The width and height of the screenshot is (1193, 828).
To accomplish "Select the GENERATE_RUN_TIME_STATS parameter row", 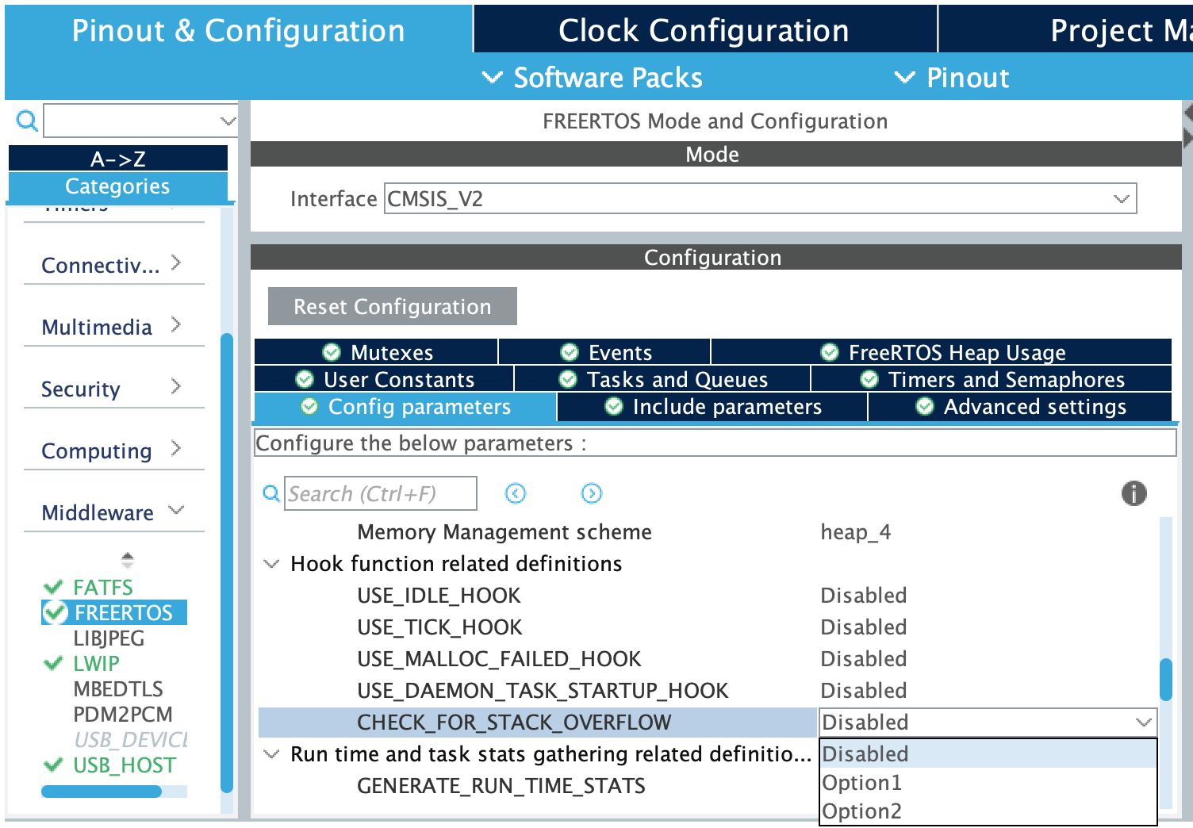I will coord(538,786).
